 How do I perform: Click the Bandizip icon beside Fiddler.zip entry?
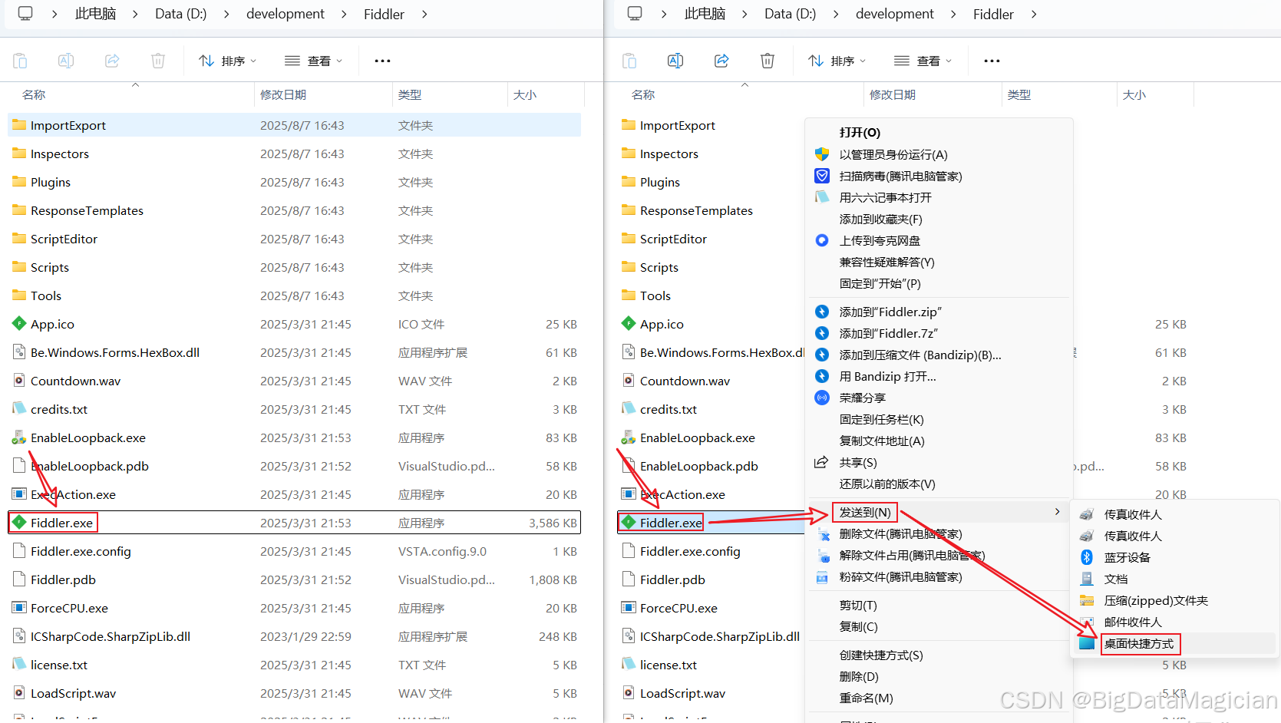click(822, 312)
